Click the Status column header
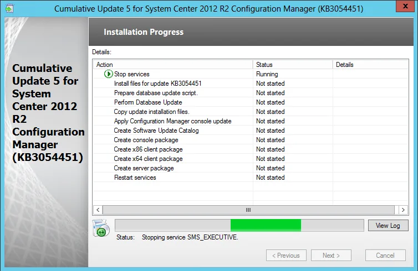 [293, 65]
